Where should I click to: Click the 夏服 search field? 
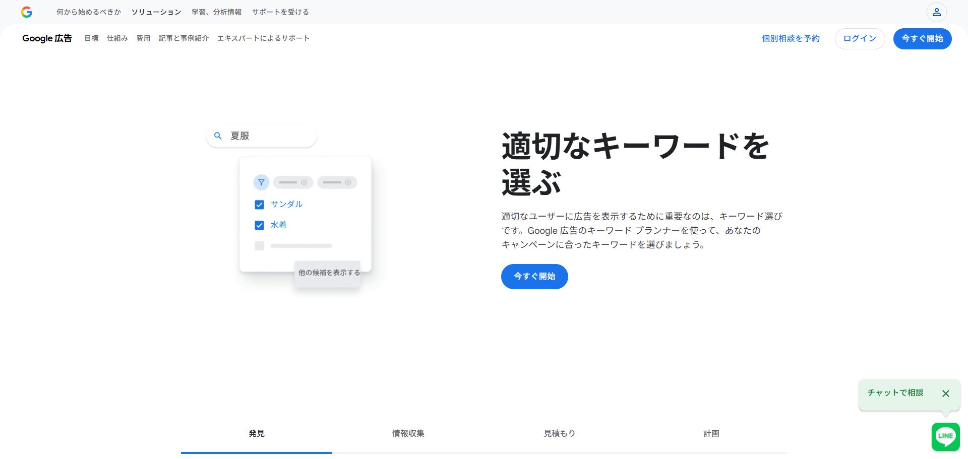pos(261,136)
